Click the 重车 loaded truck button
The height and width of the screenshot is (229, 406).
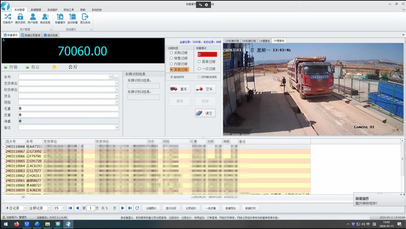click(x=180, y=89)
